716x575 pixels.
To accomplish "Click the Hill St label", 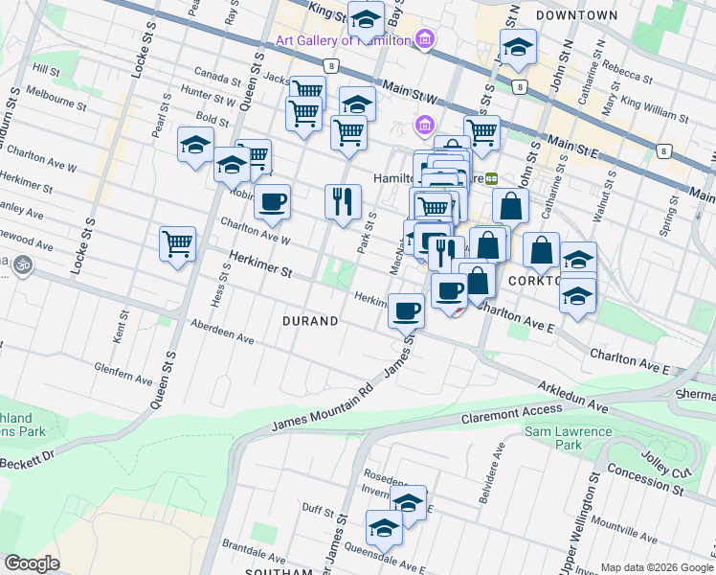I will click(x=46, y=70).
